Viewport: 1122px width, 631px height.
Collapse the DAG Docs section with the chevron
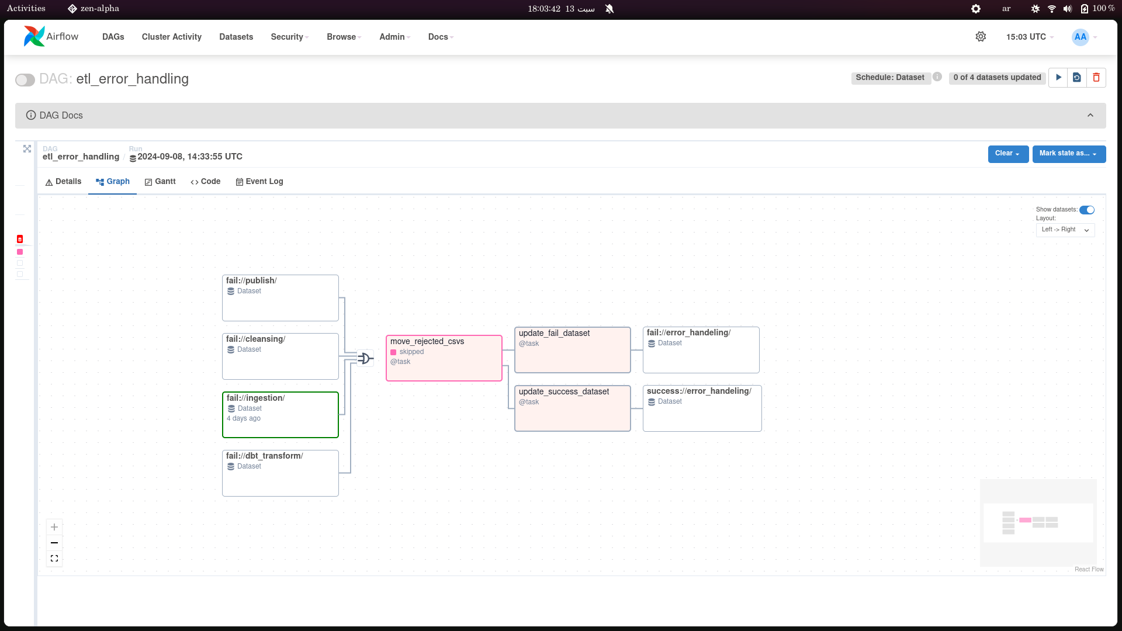point(1090,115)
